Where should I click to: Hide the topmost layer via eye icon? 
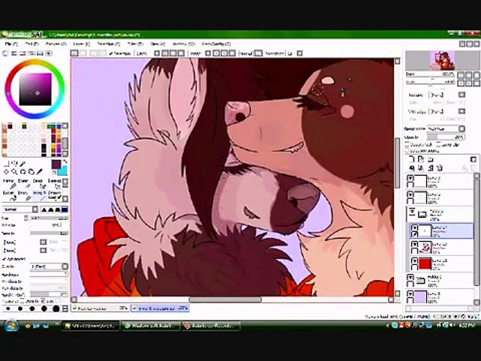pos(410,178)
